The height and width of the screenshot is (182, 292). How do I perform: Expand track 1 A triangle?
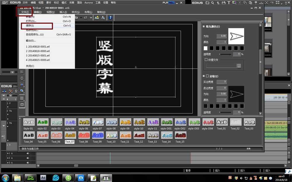tap(8, 153)
